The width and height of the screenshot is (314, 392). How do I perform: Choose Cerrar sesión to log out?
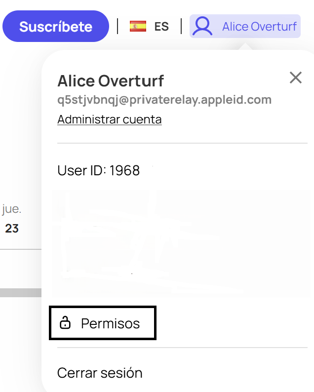coord(100,373)
